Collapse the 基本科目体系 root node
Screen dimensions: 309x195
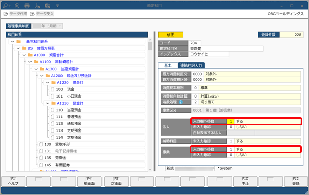click(13, 42)
